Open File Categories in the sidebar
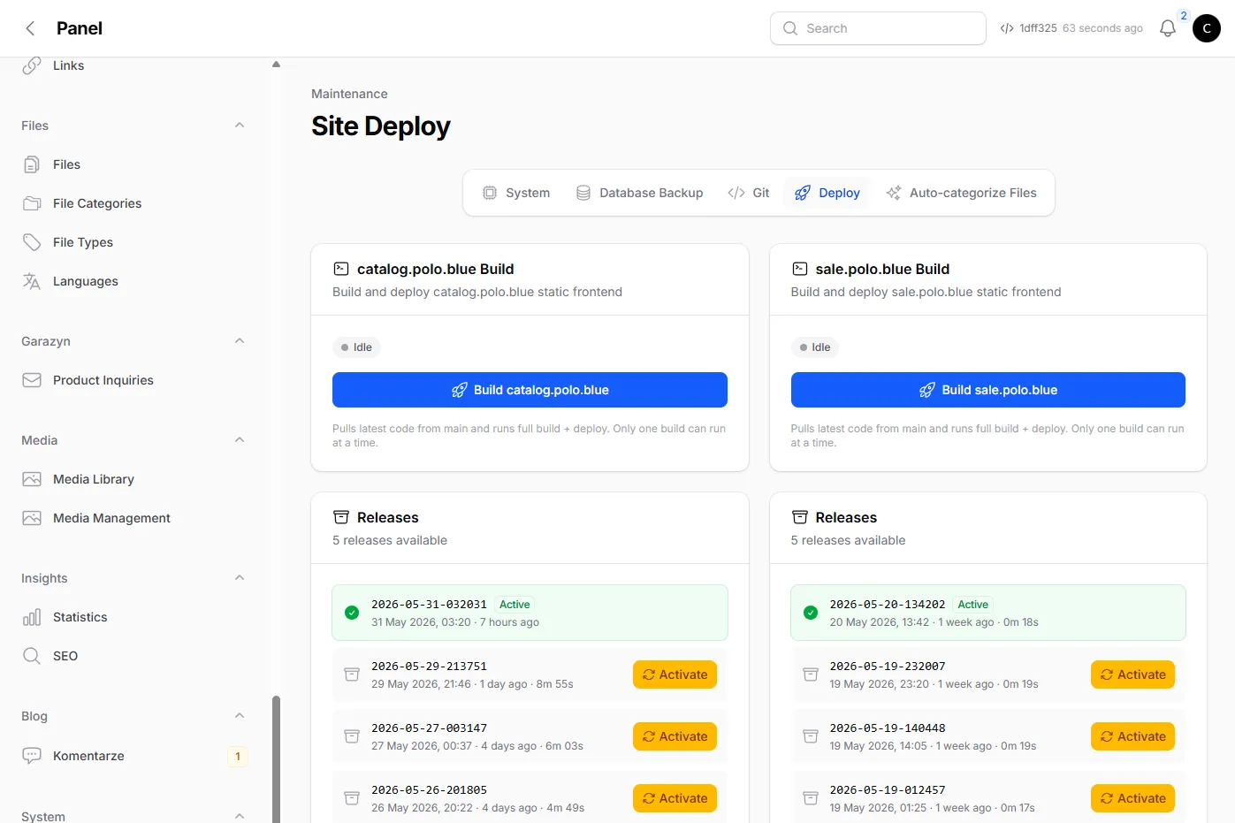This screenshot has height=823, width=1235. 134,203
